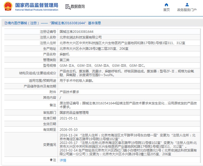
Task: Go to 首页 link
Action: (x=166, y=10)
